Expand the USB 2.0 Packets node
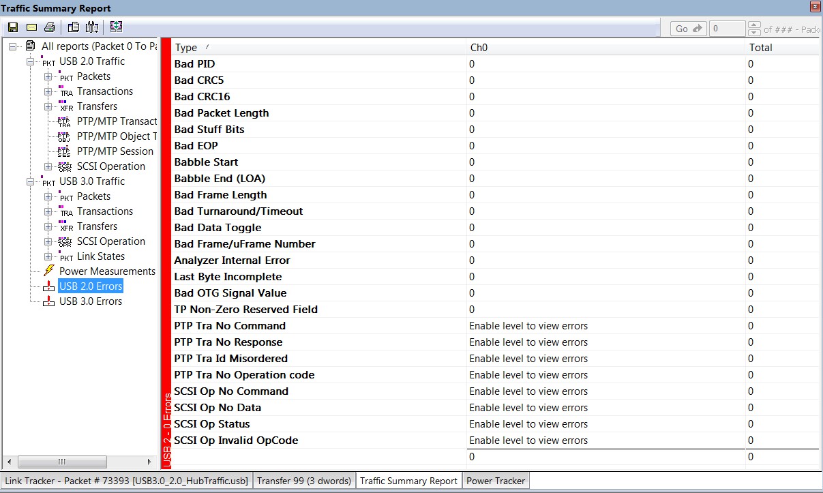Viewport: 823px width, 493px height. pyautogui.click(x=48, y=76)
